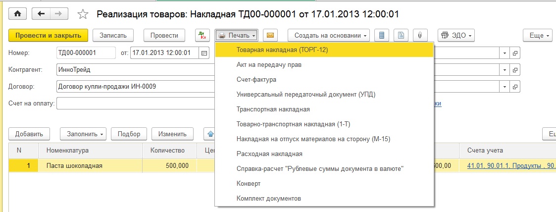Select Товарная накладная (ТОРГ-12) print form
The width and height of the screenshot is (556, 212).
pos(283,50)
